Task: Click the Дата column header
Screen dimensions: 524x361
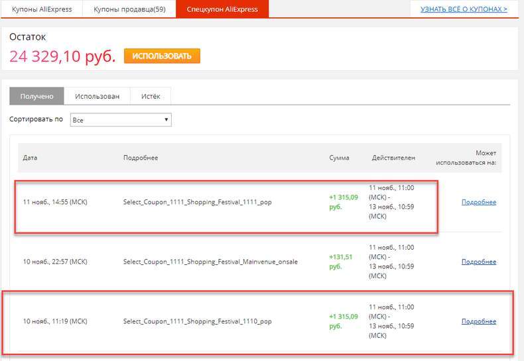Action: click(x=30, y=158)
